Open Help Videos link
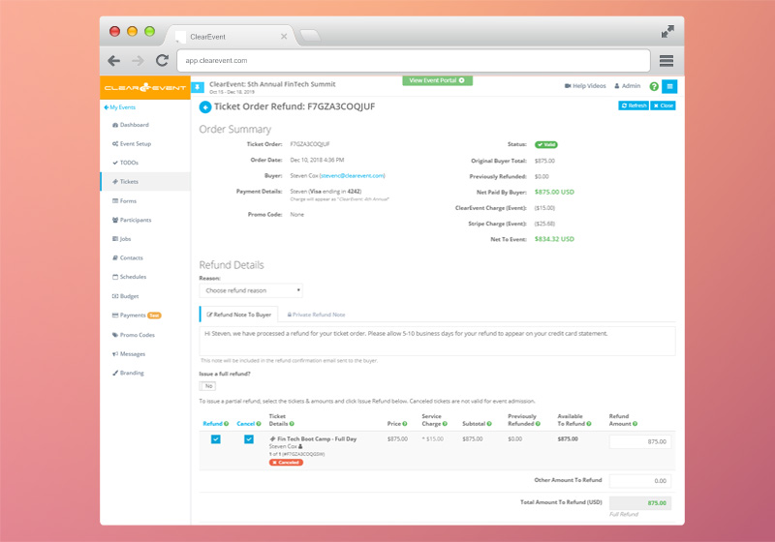Viewport: 775px width, 542px height. 585,86
